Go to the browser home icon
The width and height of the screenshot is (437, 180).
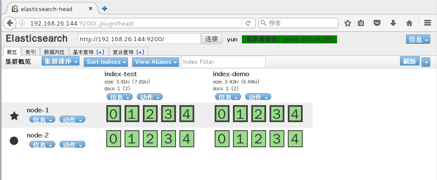tap(409, 23)
